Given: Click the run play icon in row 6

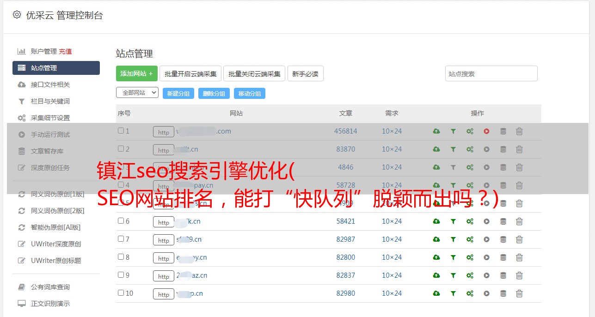Looking at the screenshot, I should pos(486,221).
